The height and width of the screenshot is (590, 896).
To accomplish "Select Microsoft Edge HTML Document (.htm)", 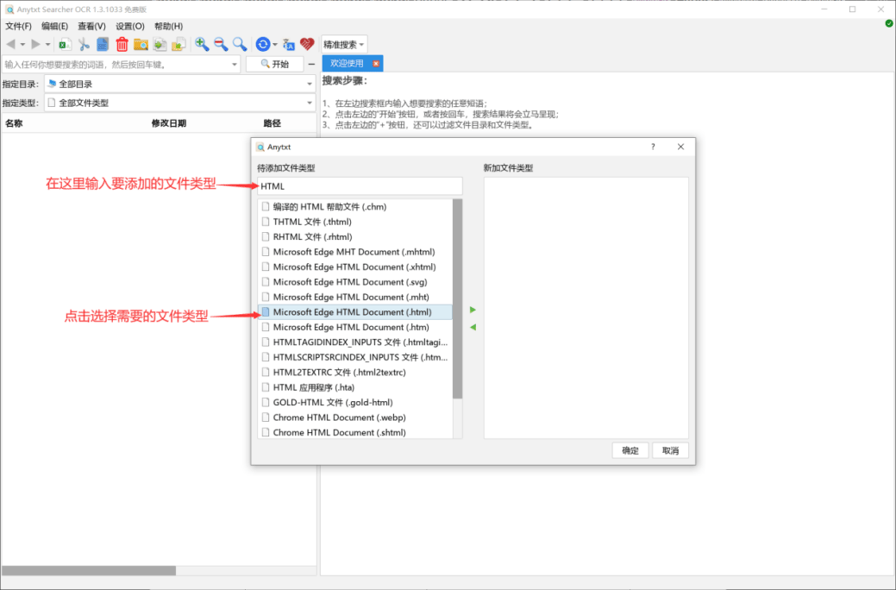I will (x=354, y=327).
